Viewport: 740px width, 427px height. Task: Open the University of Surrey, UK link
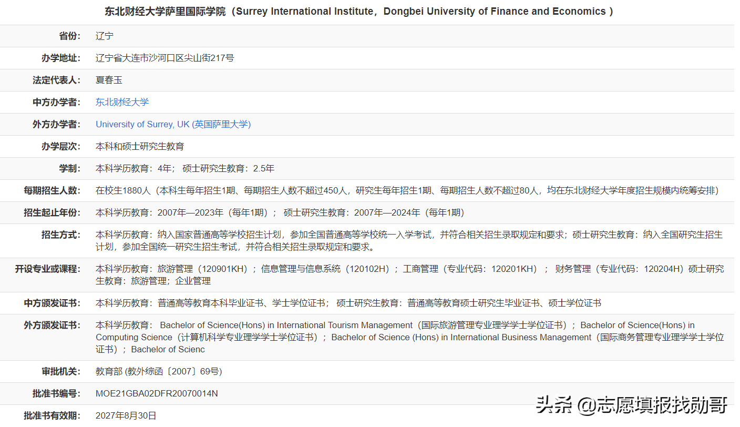tap(173, 124)
